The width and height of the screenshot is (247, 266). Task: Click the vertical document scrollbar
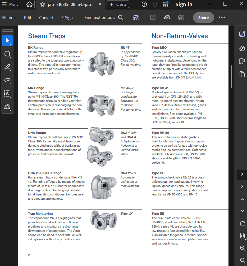click(231, 77)
